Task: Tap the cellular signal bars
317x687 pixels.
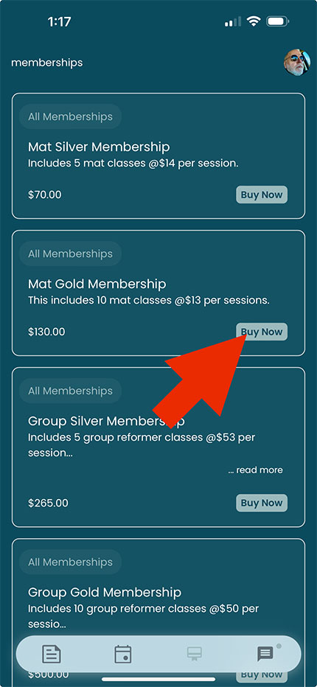Action: [x=232, y=21]
